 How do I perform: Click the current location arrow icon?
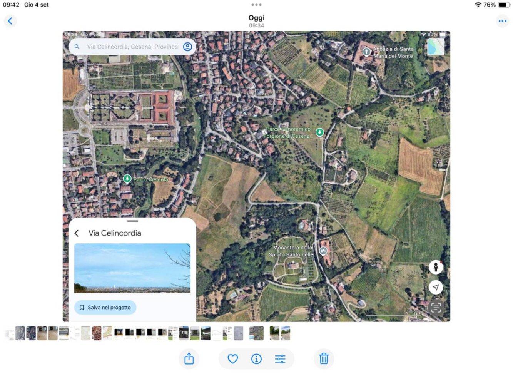(x=436, y=287)
